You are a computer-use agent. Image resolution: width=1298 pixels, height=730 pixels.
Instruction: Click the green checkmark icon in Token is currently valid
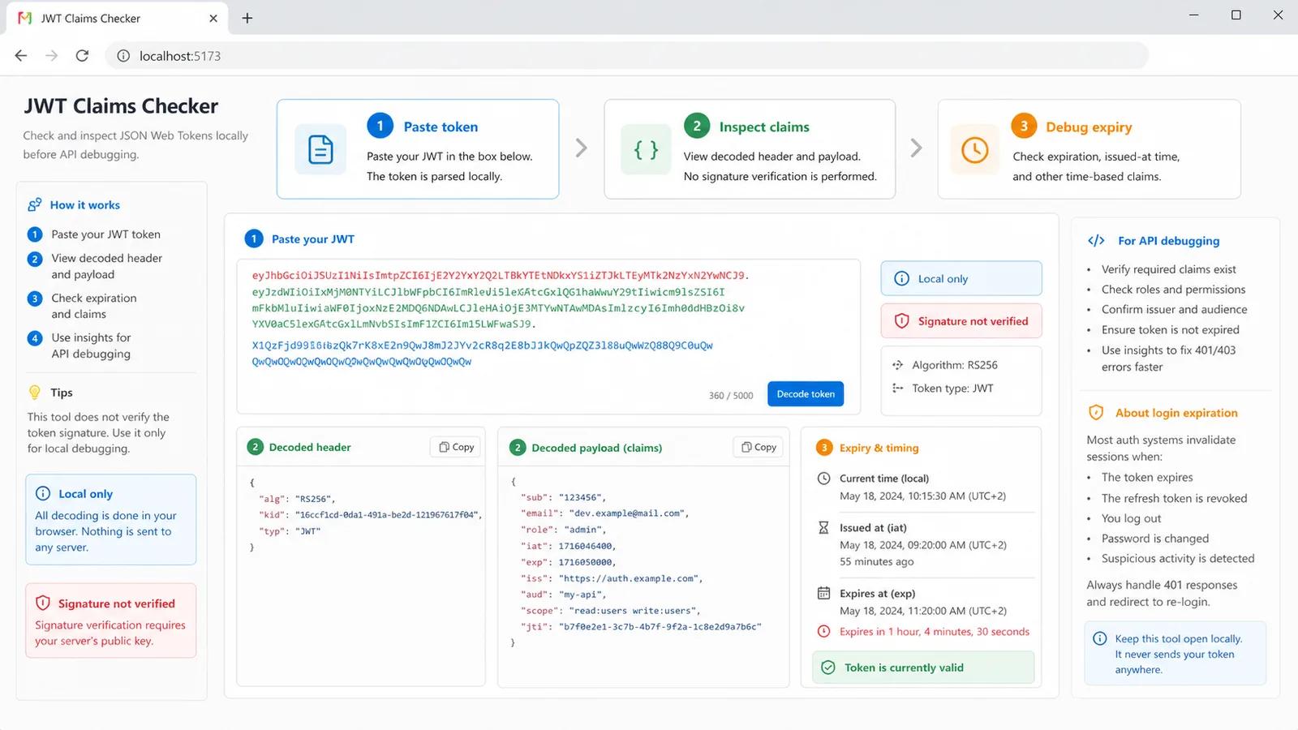[828, 667]
